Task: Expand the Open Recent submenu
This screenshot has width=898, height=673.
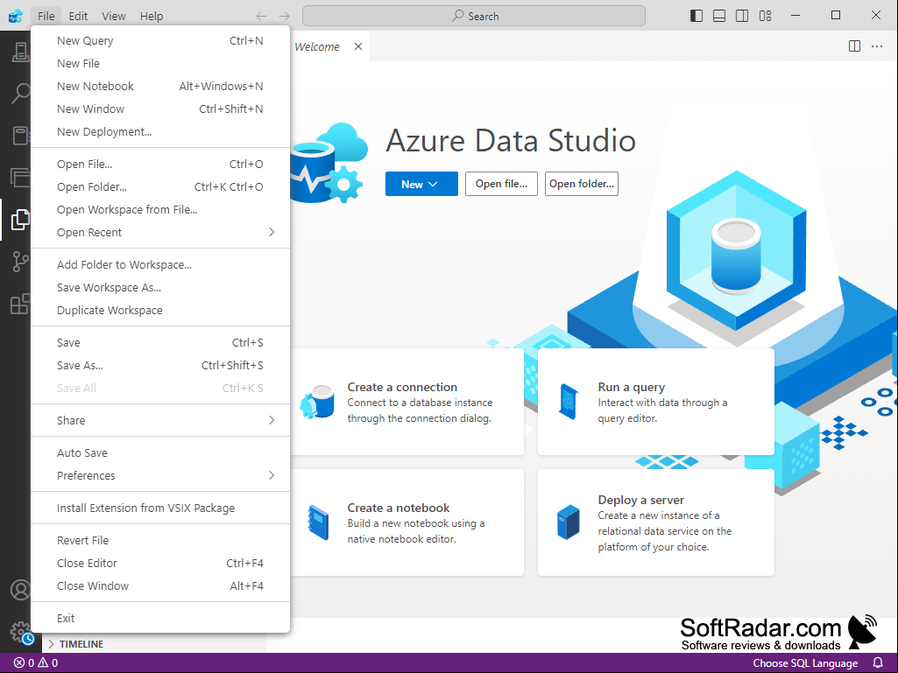Action: pos(160,232)
